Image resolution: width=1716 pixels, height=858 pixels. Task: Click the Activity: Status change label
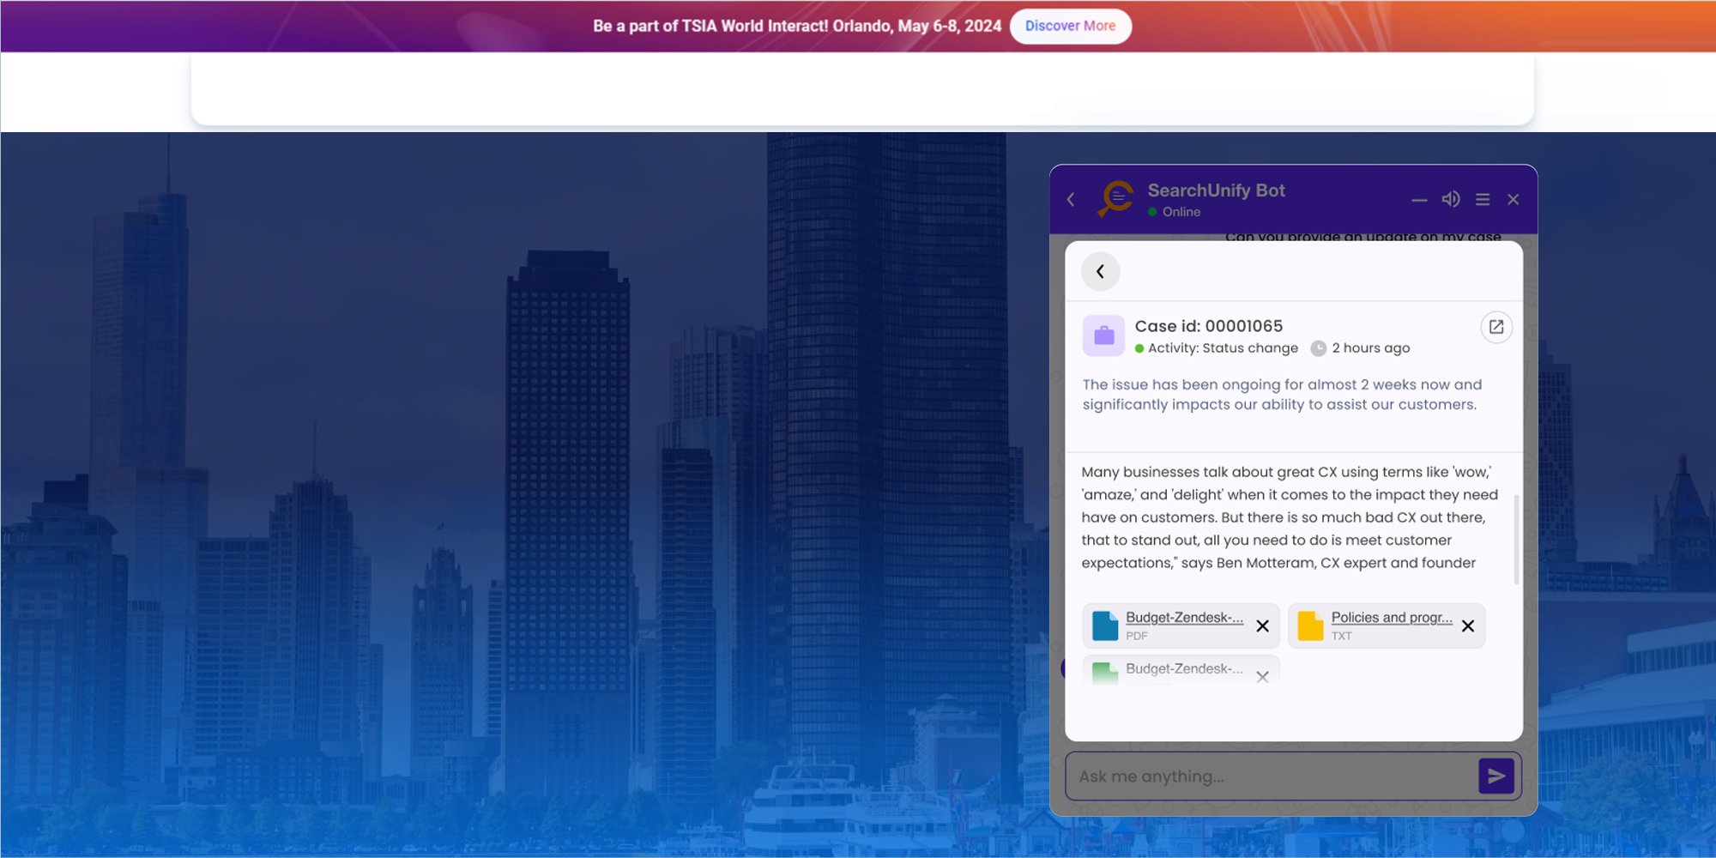tap(1223, 348)
